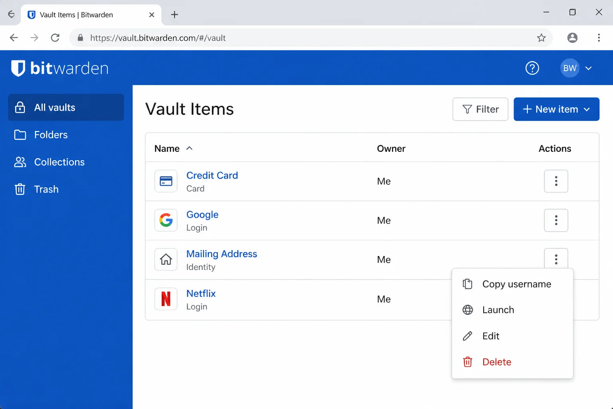Click the credit card type icon
The height and width of the screenshot is (409, 613).
[166, 181]
